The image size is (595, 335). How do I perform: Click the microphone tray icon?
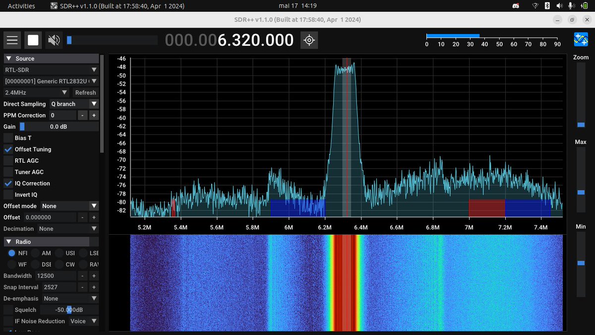571,6
